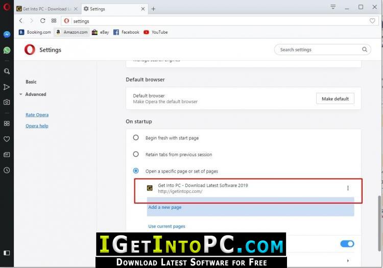Open personal news in the sidebar
The image size is (383, 268).
tap(7, 155)
